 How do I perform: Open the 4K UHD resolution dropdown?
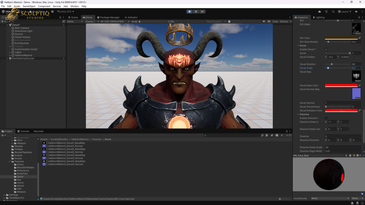tap(115, 22)
